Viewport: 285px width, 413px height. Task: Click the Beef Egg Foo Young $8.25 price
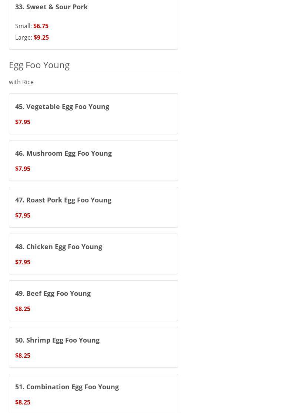(23, 309)
